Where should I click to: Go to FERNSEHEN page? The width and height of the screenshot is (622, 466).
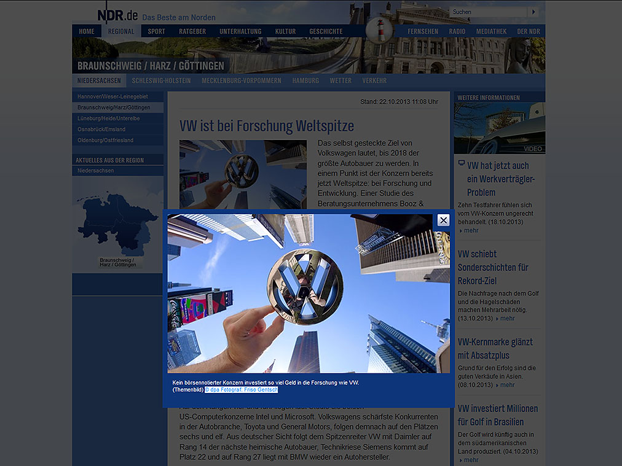click(x=423, y=31)
